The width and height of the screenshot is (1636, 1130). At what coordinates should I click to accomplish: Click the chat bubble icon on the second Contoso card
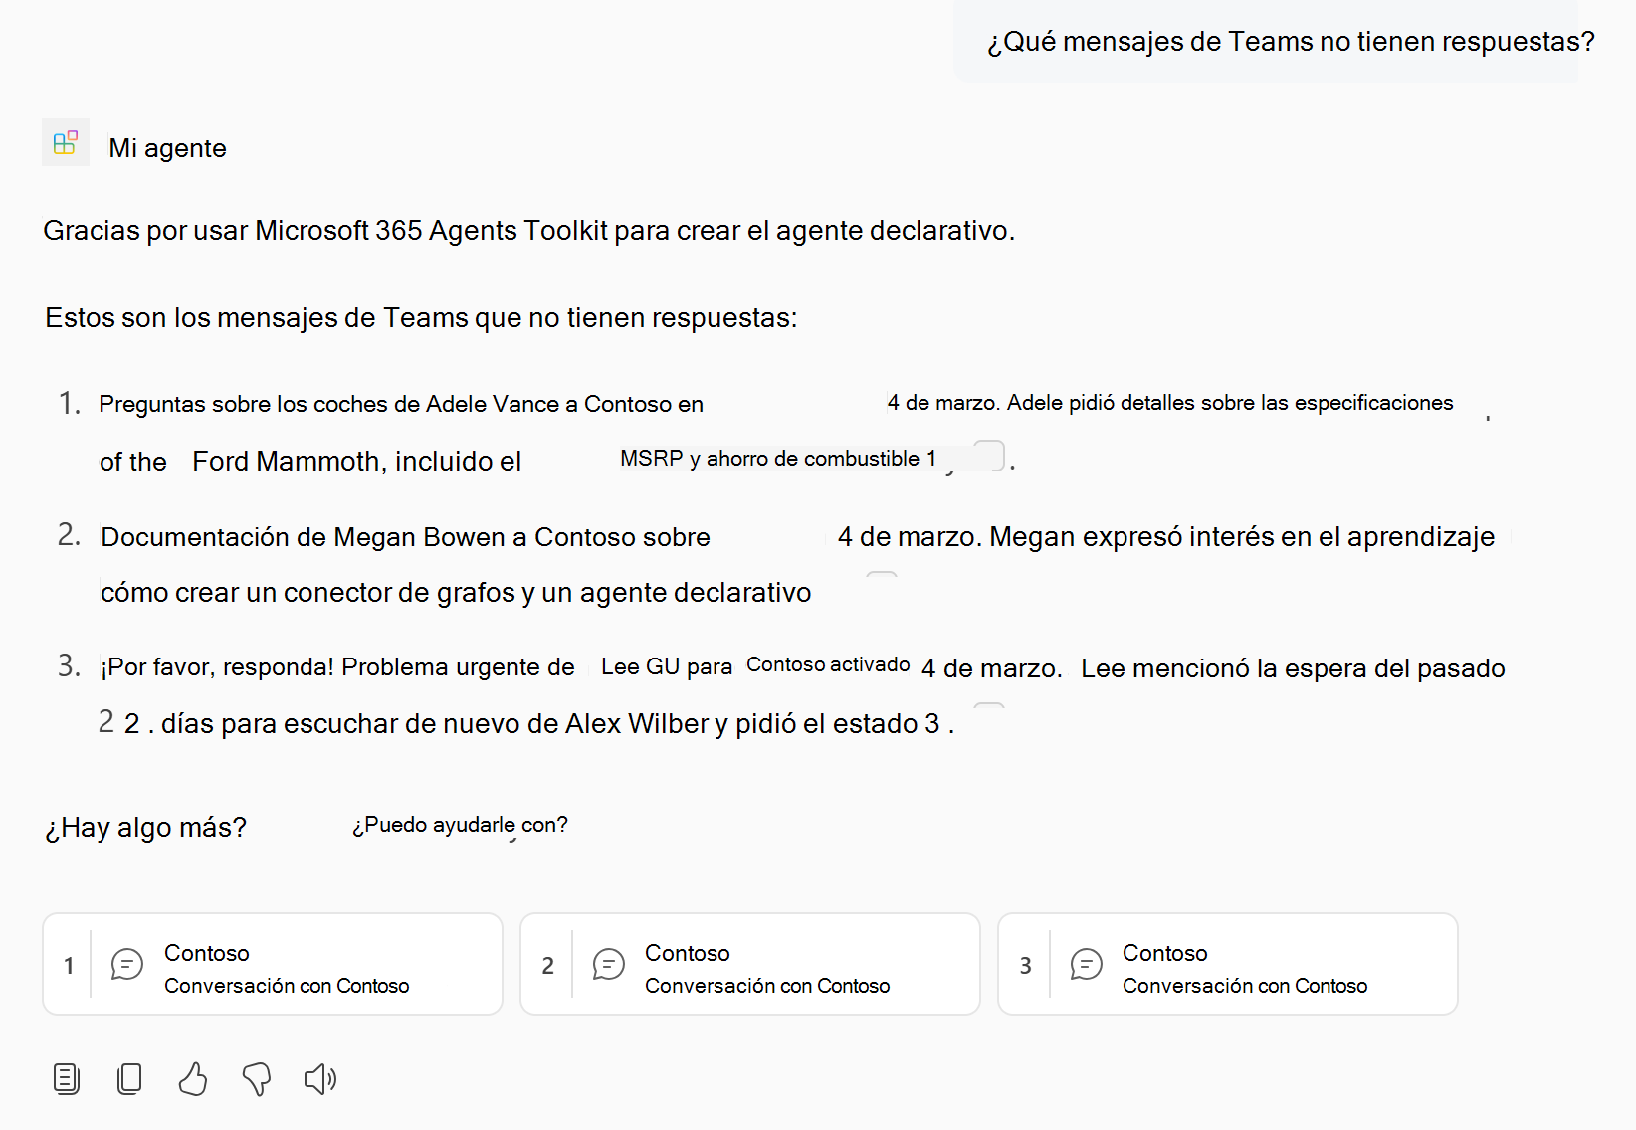[x=606, y=964]
